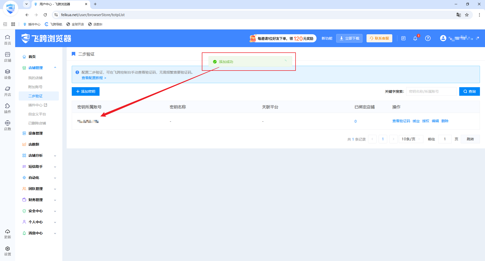Expand the 安全中心 menu section
485x261 pixels.
click(55, 211)
